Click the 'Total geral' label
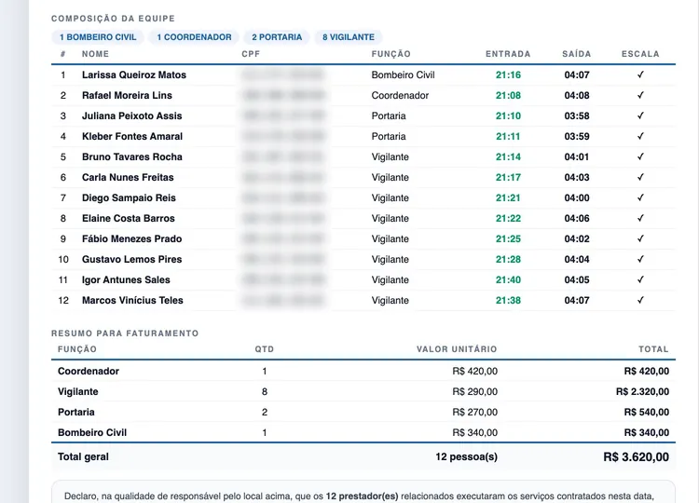Viewport: 699px width, 503px height. (83, 456)
